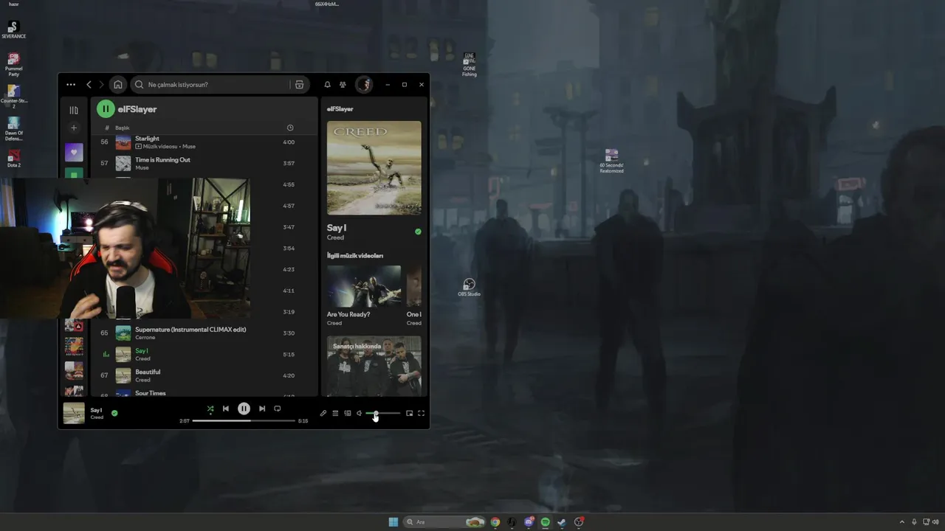Toggle repeat mode
Viewport: 945px width, 531px height.
click(278, 409)
